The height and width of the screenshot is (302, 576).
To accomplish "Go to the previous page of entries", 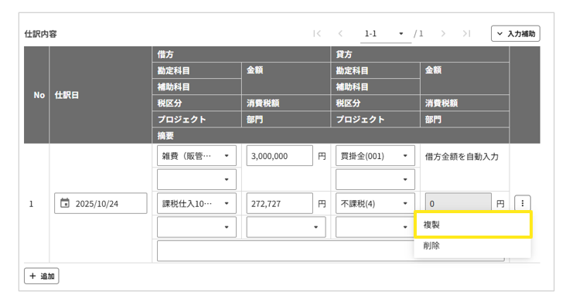I will point(340,34).
